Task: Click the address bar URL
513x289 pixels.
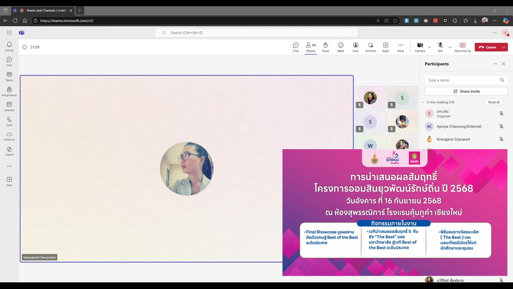Action: coord(67,21)
